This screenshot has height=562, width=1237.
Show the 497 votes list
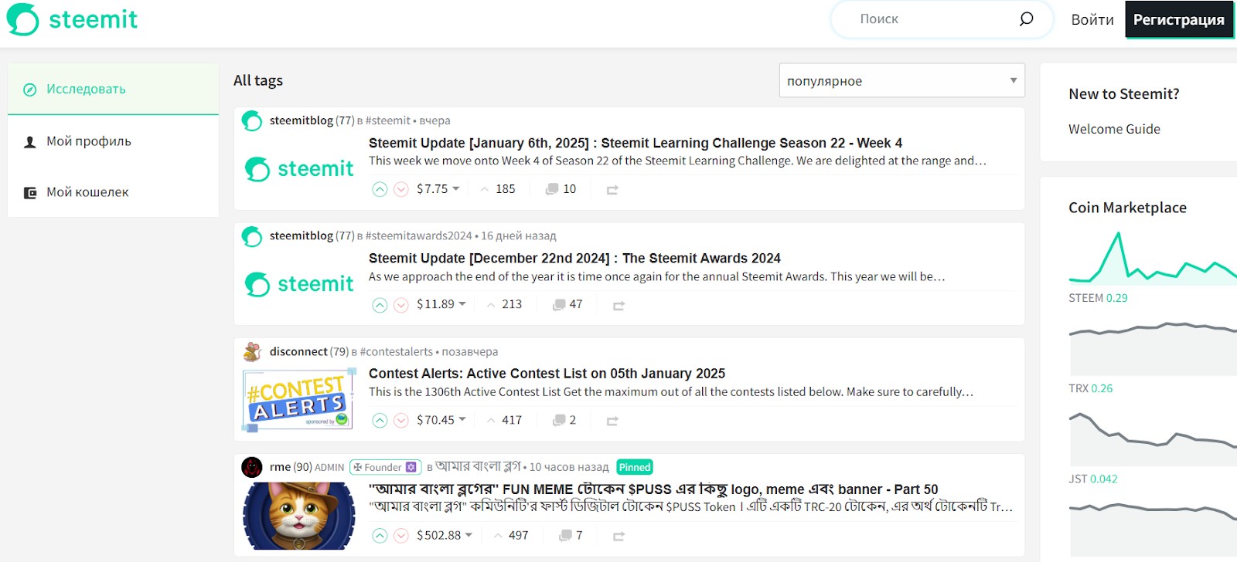[x=510, y=536]
